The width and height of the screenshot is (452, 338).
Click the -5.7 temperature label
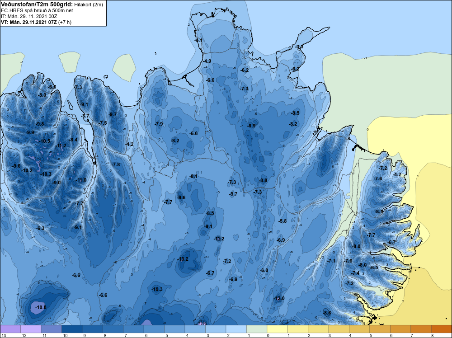point(233,194)
